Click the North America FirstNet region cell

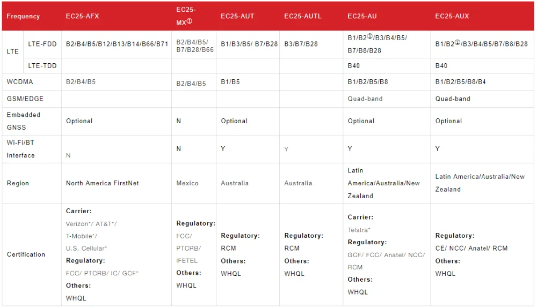(102, 183)
